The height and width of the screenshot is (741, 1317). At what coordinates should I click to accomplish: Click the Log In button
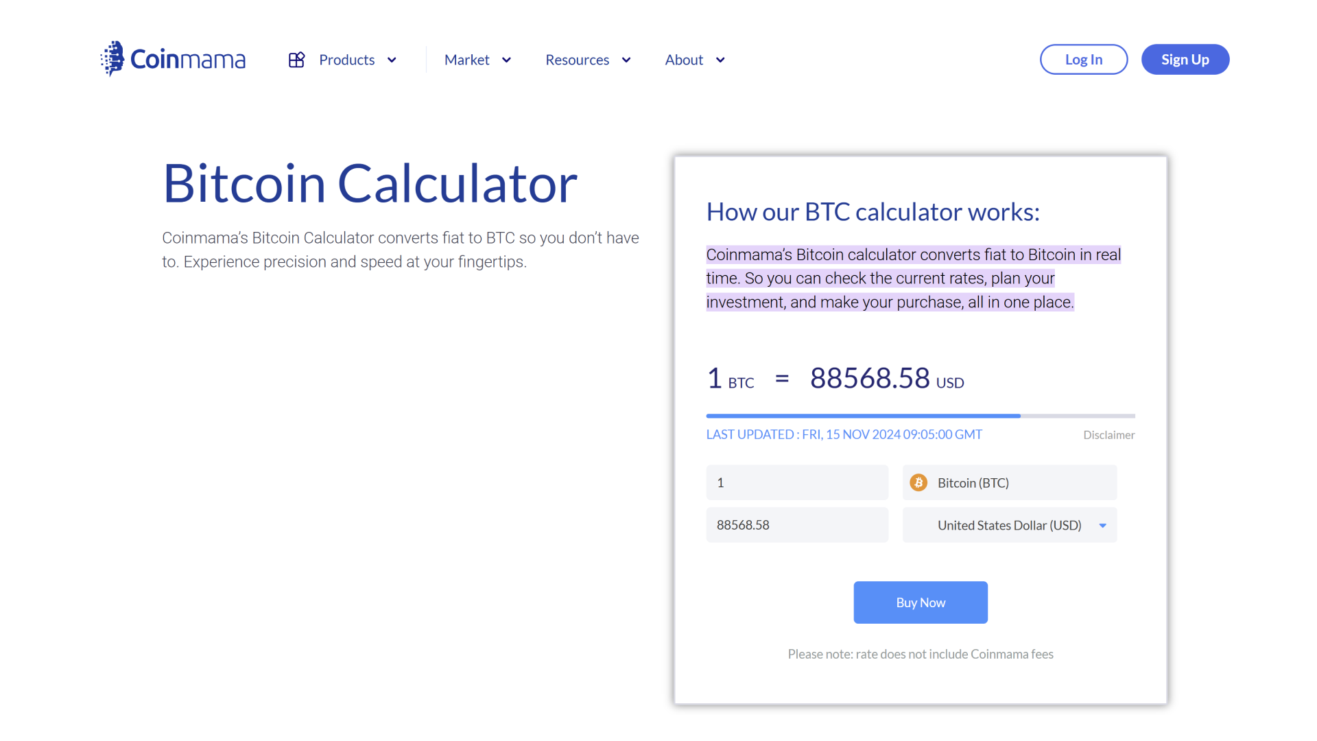(x=1082, y=59)
